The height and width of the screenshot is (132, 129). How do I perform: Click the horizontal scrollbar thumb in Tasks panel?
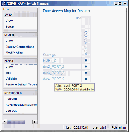point(16,122)
